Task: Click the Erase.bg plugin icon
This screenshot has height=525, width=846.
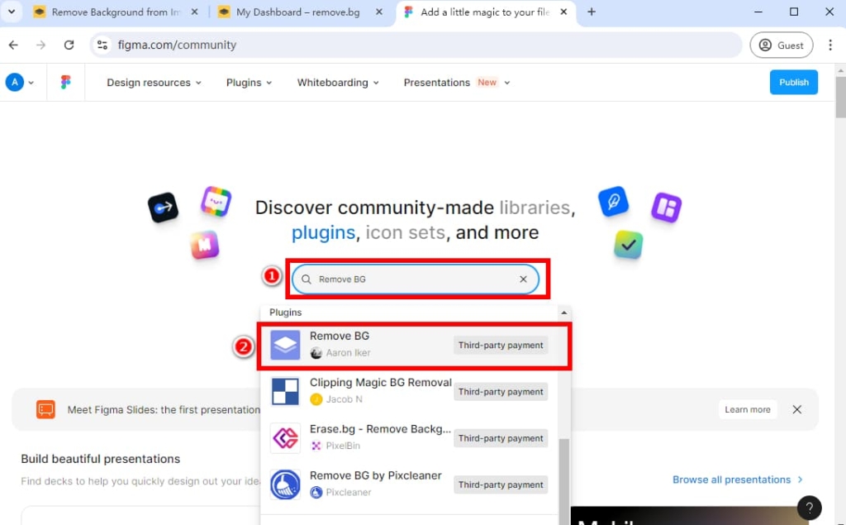Action: (286, 438)
